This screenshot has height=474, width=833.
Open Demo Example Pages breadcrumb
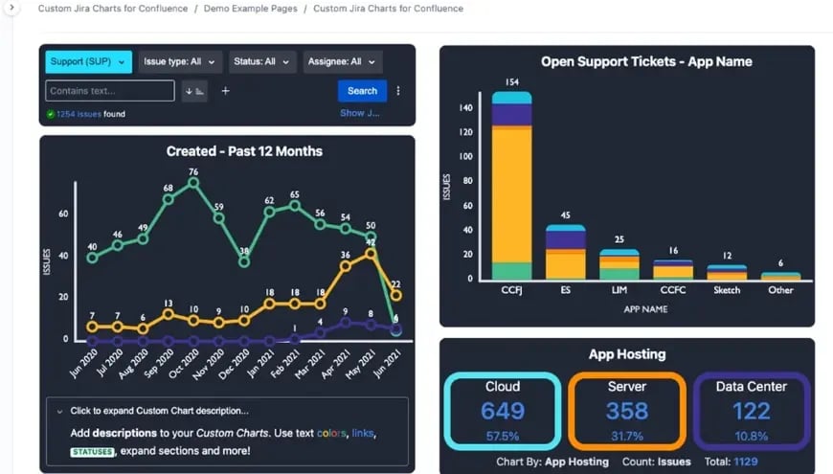[250, 9]
